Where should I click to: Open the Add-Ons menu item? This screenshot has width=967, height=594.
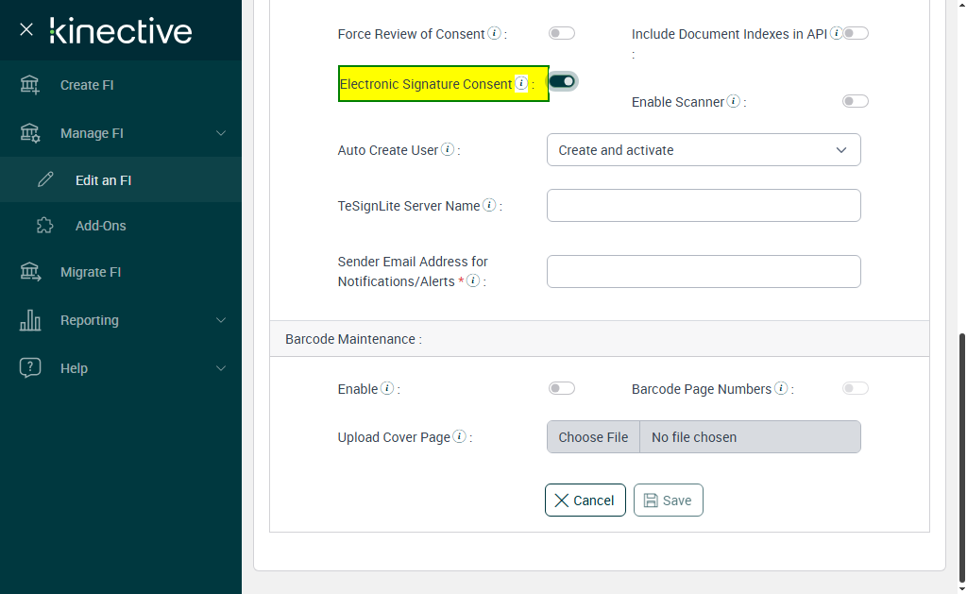[100, 226]
